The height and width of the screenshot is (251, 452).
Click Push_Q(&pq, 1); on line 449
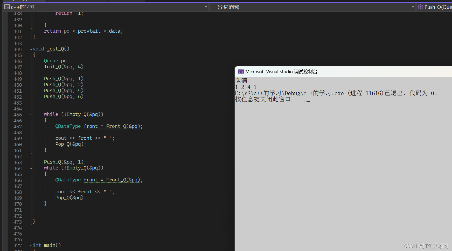(65, 79)
